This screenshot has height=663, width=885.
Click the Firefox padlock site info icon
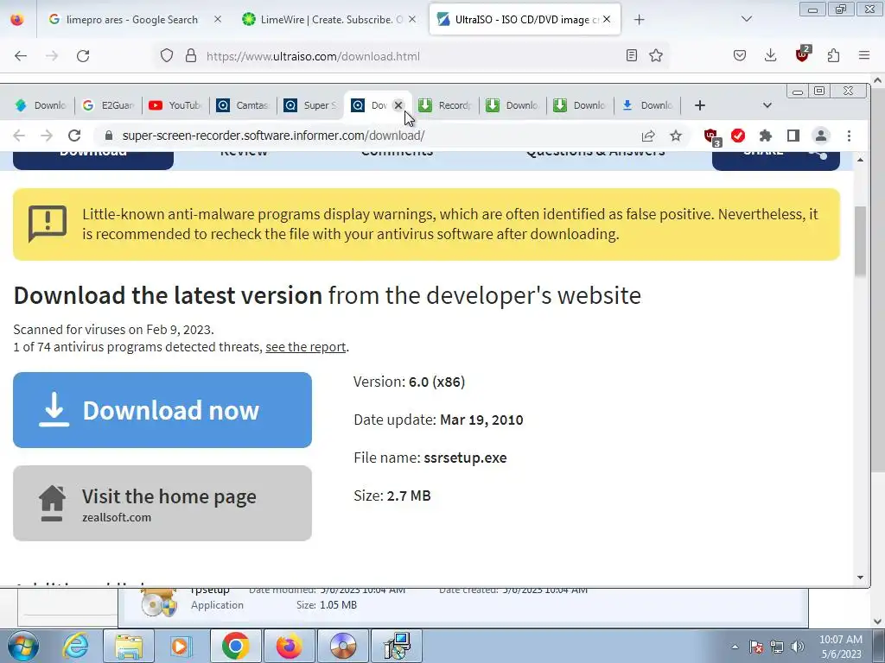pos(191,56)
